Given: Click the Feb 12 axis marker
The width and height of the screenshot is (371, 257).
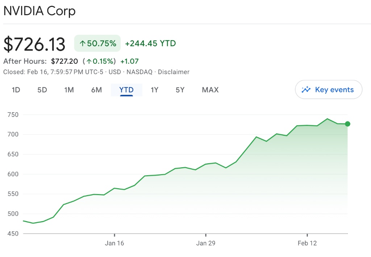Looking at the screenshot, I should 307,243.
